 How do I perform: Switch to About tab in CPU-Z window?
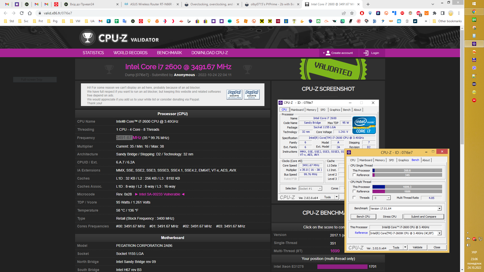(426, 160)
